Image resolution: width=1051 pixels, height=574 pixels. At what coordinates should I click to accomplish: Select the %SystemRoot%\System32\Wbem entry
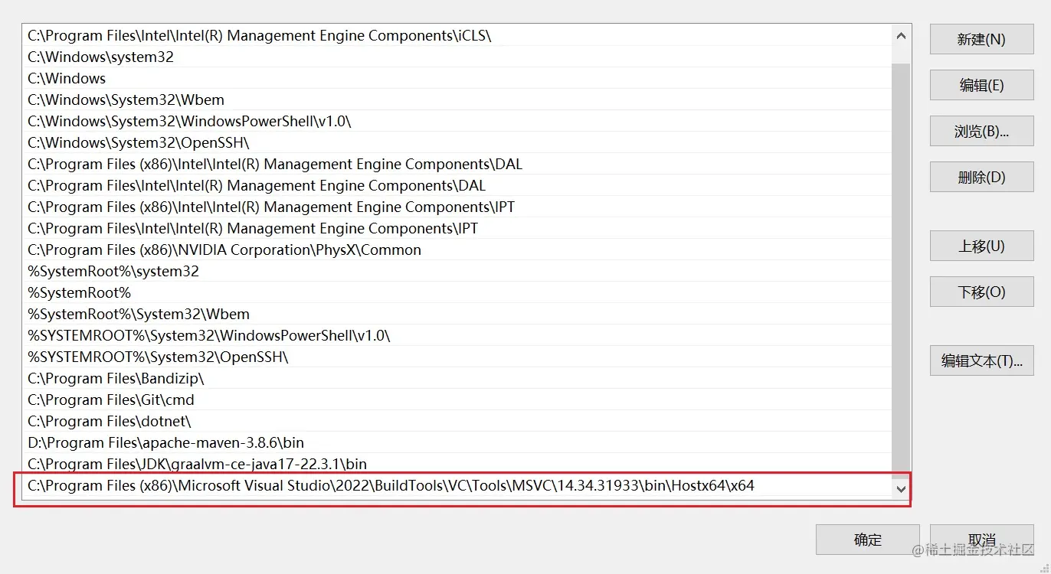pyautogui.click(x=457, y=314)
